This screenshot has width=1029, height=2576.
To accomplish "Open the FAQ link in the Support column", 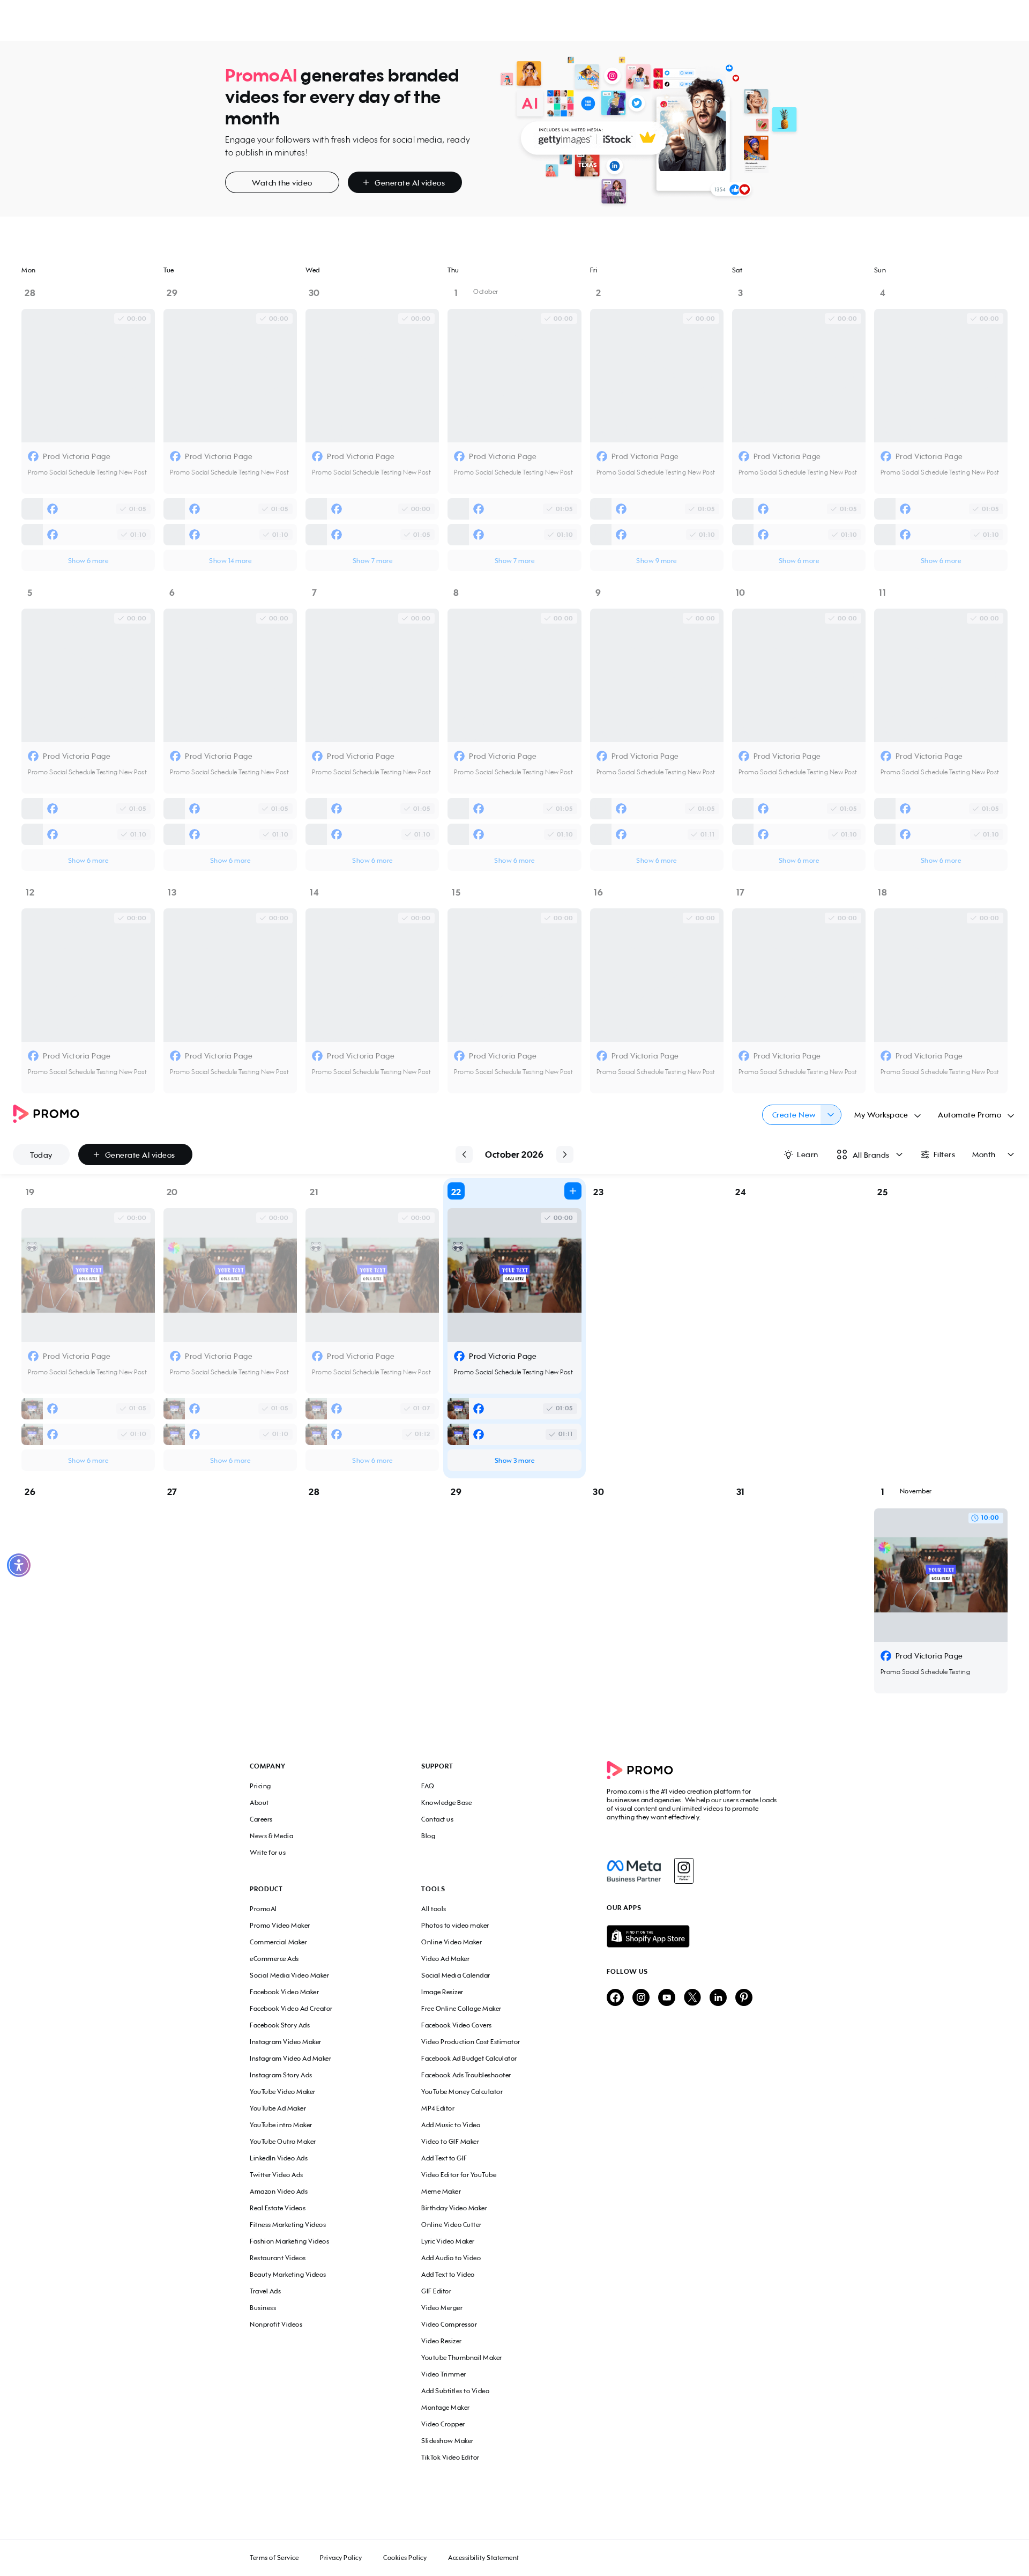I will pyautogui.click(x=428, y=1786).
